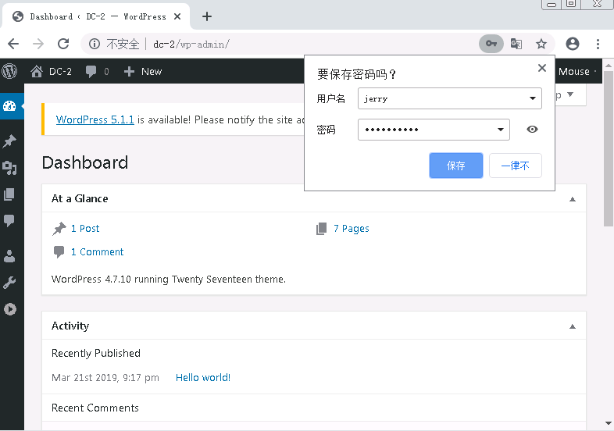
Task: Open the 1 Comment link
Action: 97,251
